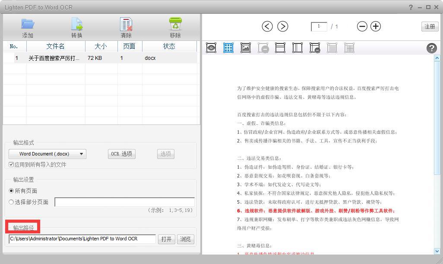Click the page range input field
The height and width of the screenshot is (264, 443).
tap(124, 202)
